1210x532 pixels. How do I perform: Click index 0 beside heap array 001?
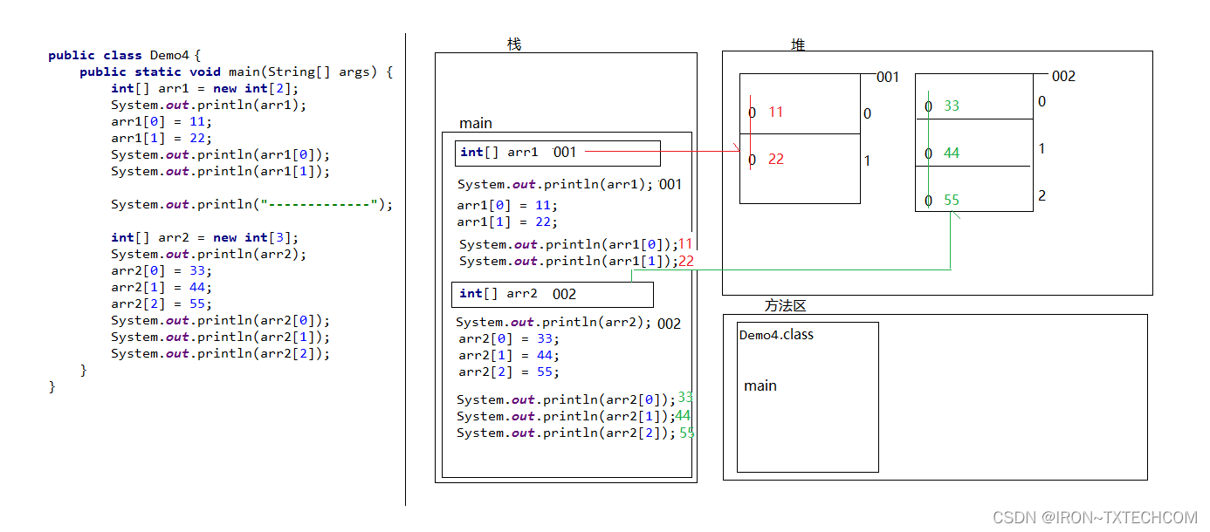pyautogui.click(x=867, y=113)
